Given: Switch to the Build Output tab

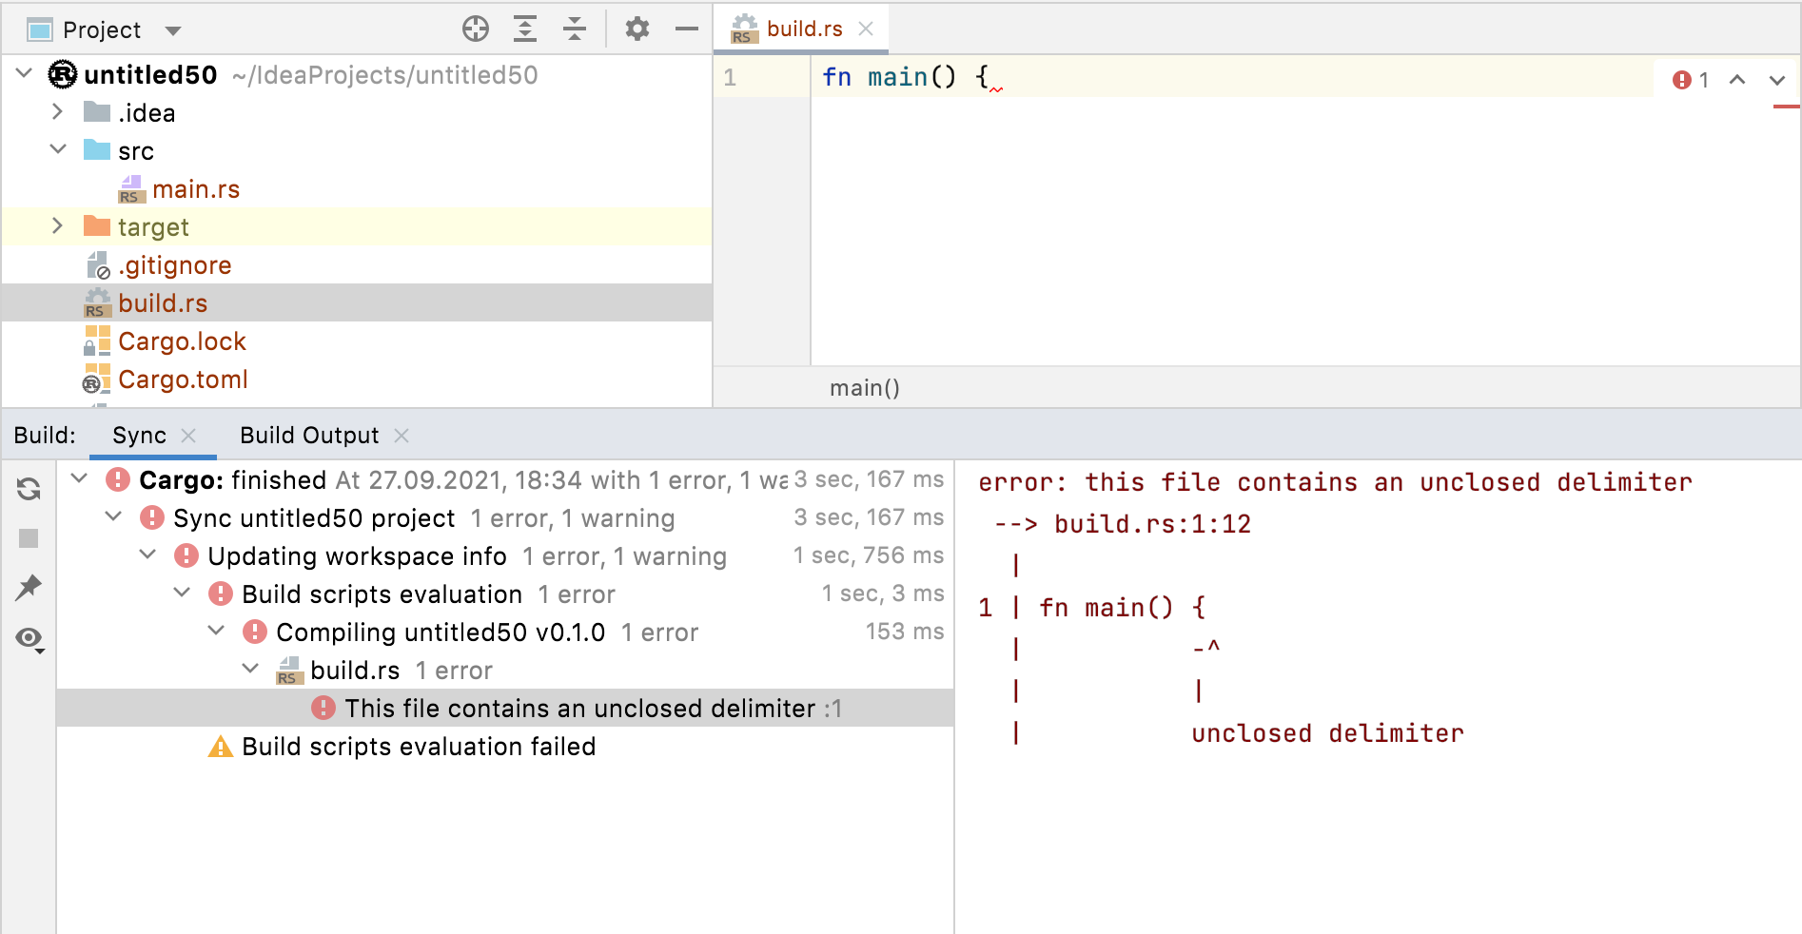Looking at the screenshot, I should [309, 436].
